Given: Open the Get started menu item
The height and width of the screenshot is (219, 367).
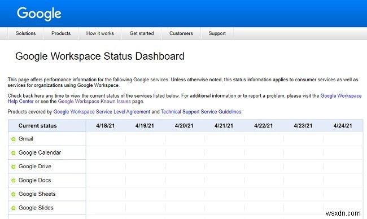Looking at the screenshot, I should click(x=142, y=33).
